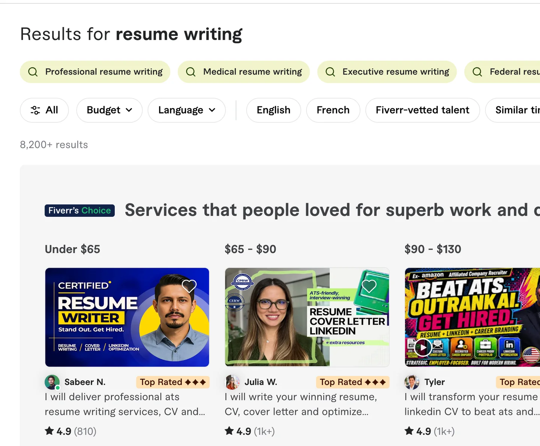The image size is (540, 446).
Task: Open gig 'I will deliver professional ats resume writing'
Action: [125, 404]
